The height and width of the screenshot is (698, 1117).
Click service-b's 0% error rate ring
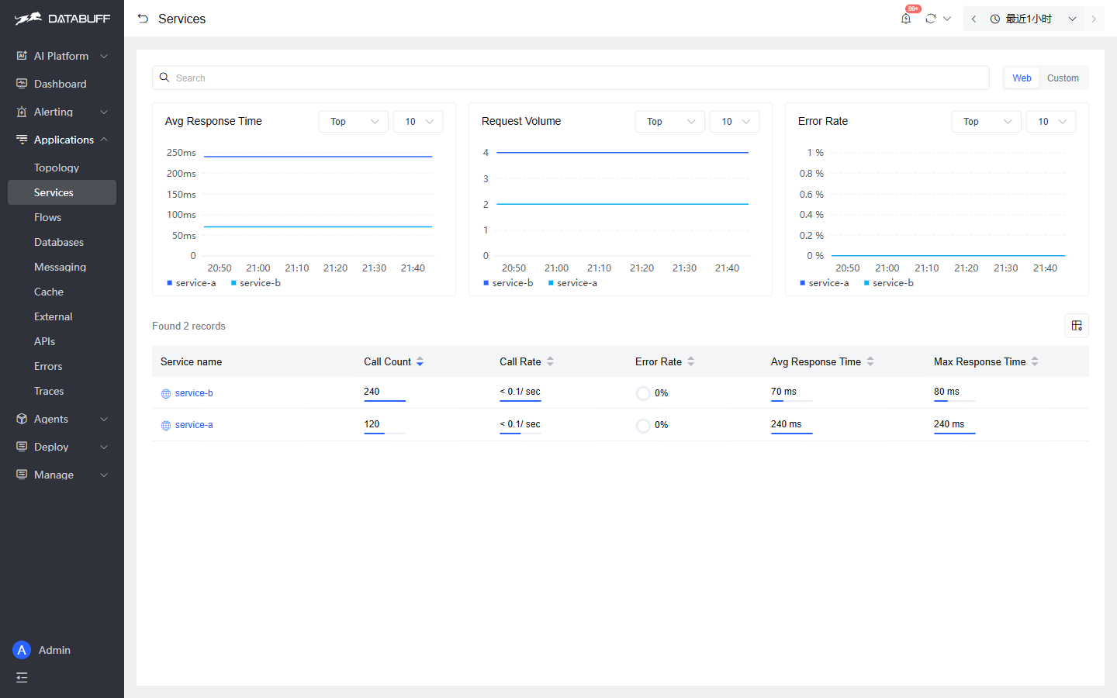[643, 393]
